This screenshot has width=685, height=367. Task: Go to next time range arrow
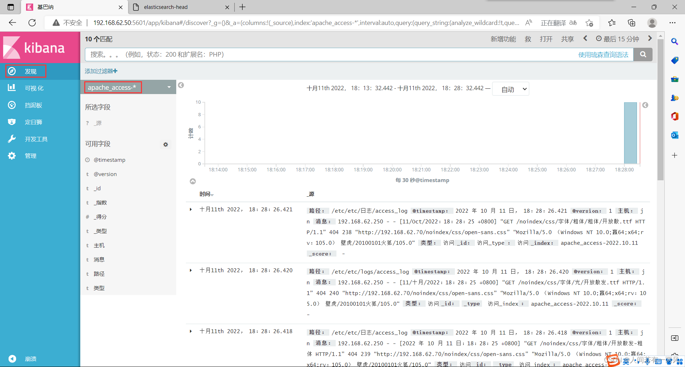coord(650,38)
